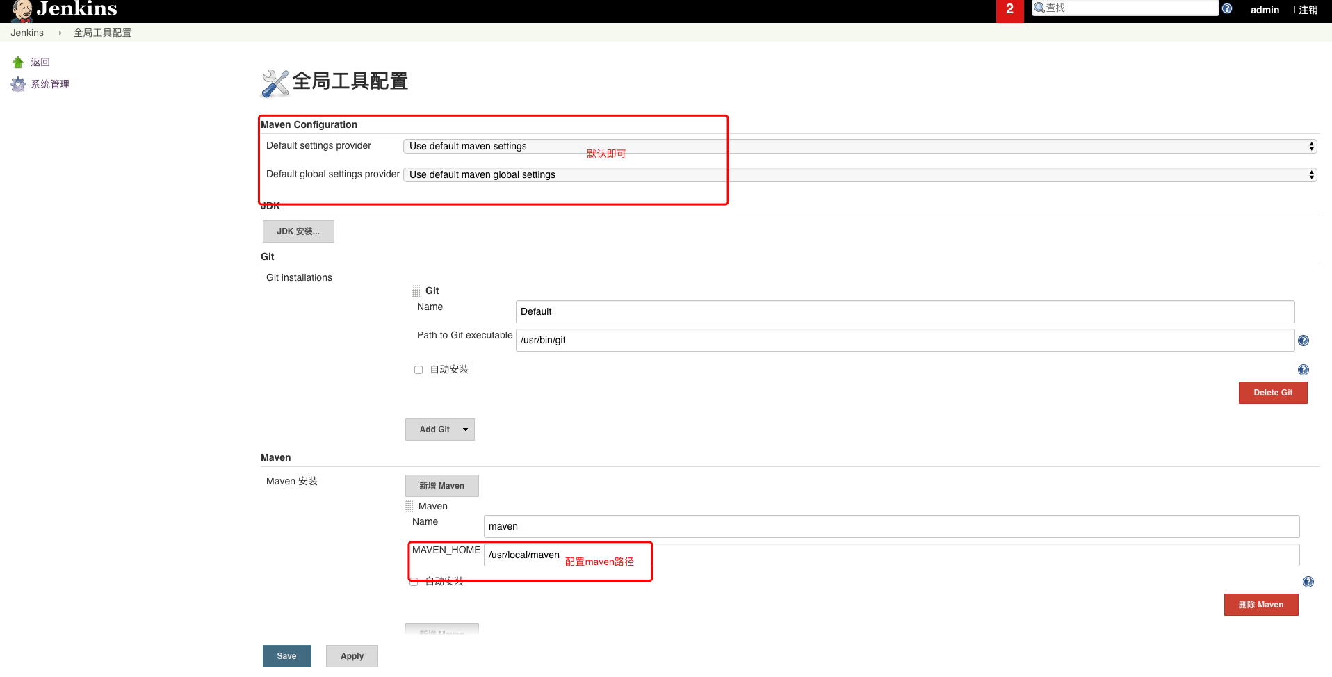The image size is (1332, 677).
Task: Click the Maven Name input field
Action: coord(892,526)
